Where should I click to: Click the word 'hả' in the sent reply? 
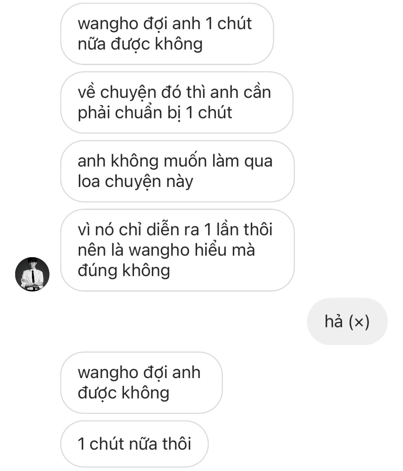tap(334, 322)
